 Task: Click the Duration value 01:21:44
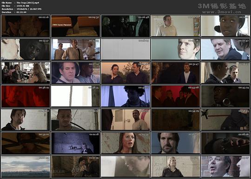(21, 12)
